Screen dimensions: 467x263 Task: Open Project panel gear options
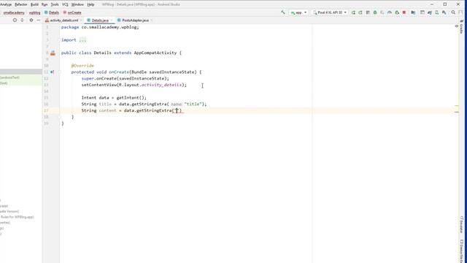tap(31, 20)
